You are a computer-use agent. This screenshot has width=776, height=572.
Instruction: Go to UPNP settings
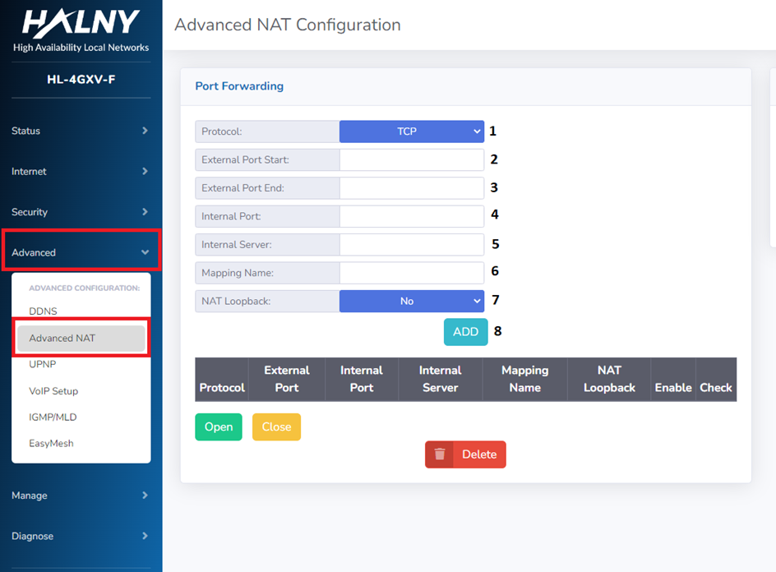[43, 364]
